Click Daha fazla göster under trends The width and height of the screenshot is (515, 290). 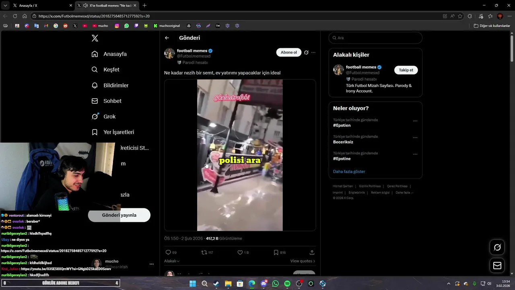click(x=349, y=172)
